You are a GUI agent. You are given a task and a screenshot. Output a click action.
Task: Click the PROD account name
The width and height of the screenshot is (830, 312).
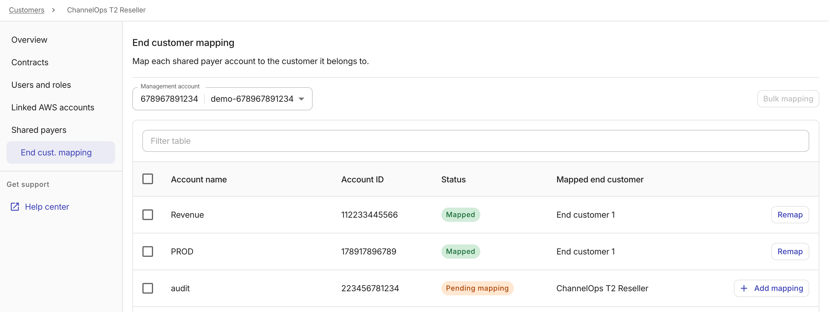coord(182,251)
